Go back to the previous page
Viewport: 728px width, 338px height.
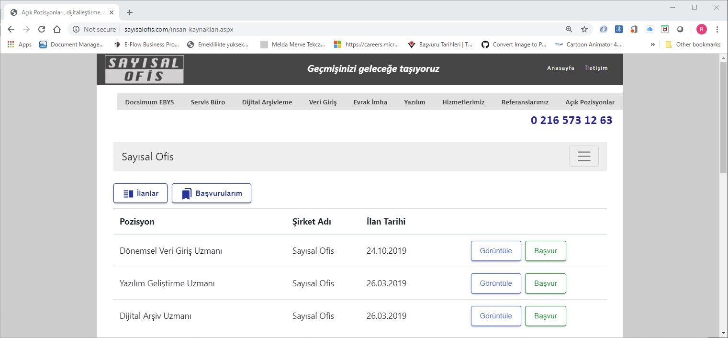coord(11,29)
